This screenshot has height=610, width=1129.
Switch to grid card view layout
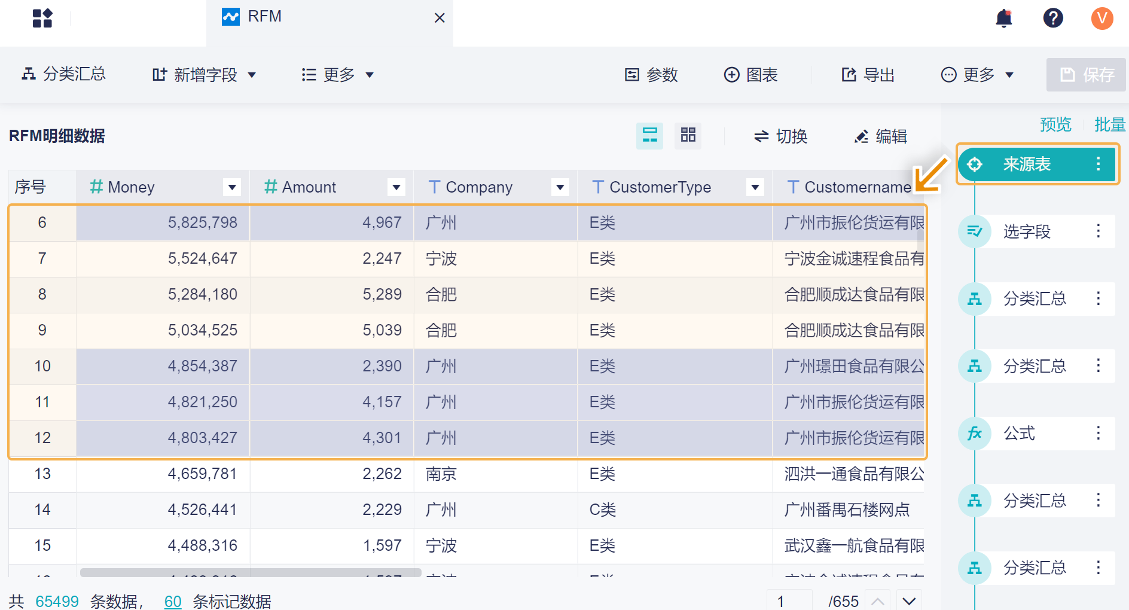(x=688, y=136)
